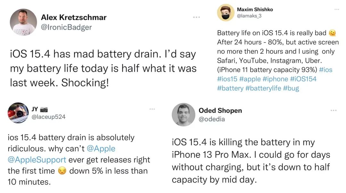Open more options on Maxim Shishko's tweet
346x193 pixels.
point(337,10)
